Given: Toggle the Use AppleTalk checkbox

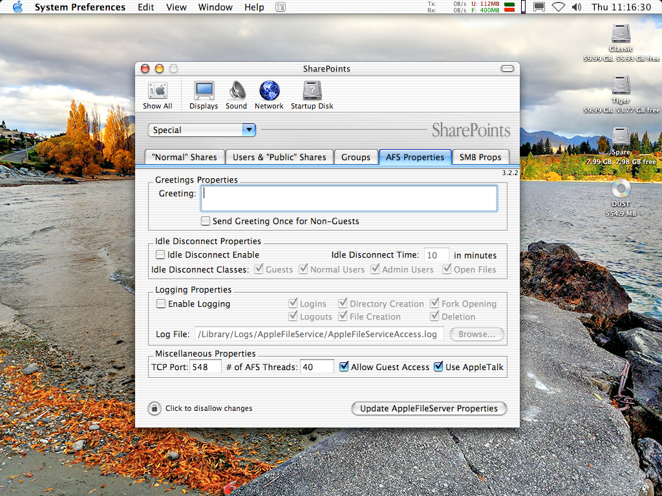Looking at the screenshot, I should click(x=439, y=367).
